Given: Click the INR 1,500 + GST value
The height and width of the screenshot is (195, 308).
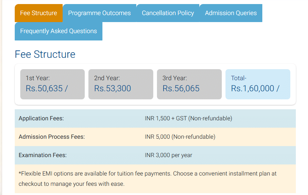Looking at the screenshot, I should (188, 118).
